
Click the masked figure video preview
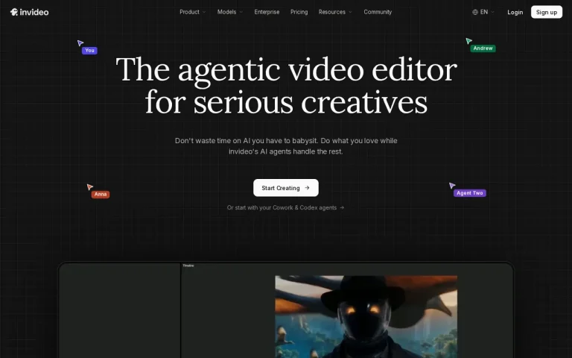tap(366, 316)
